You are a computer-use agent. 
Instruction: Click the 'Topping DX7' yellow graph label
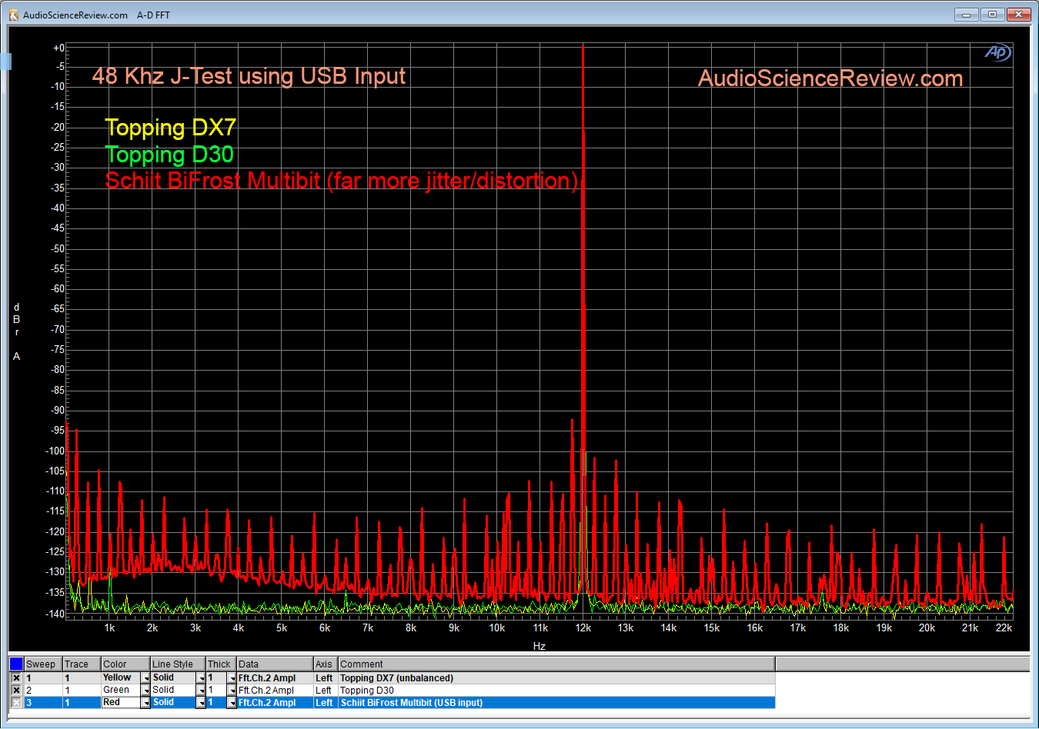[170, 128]
